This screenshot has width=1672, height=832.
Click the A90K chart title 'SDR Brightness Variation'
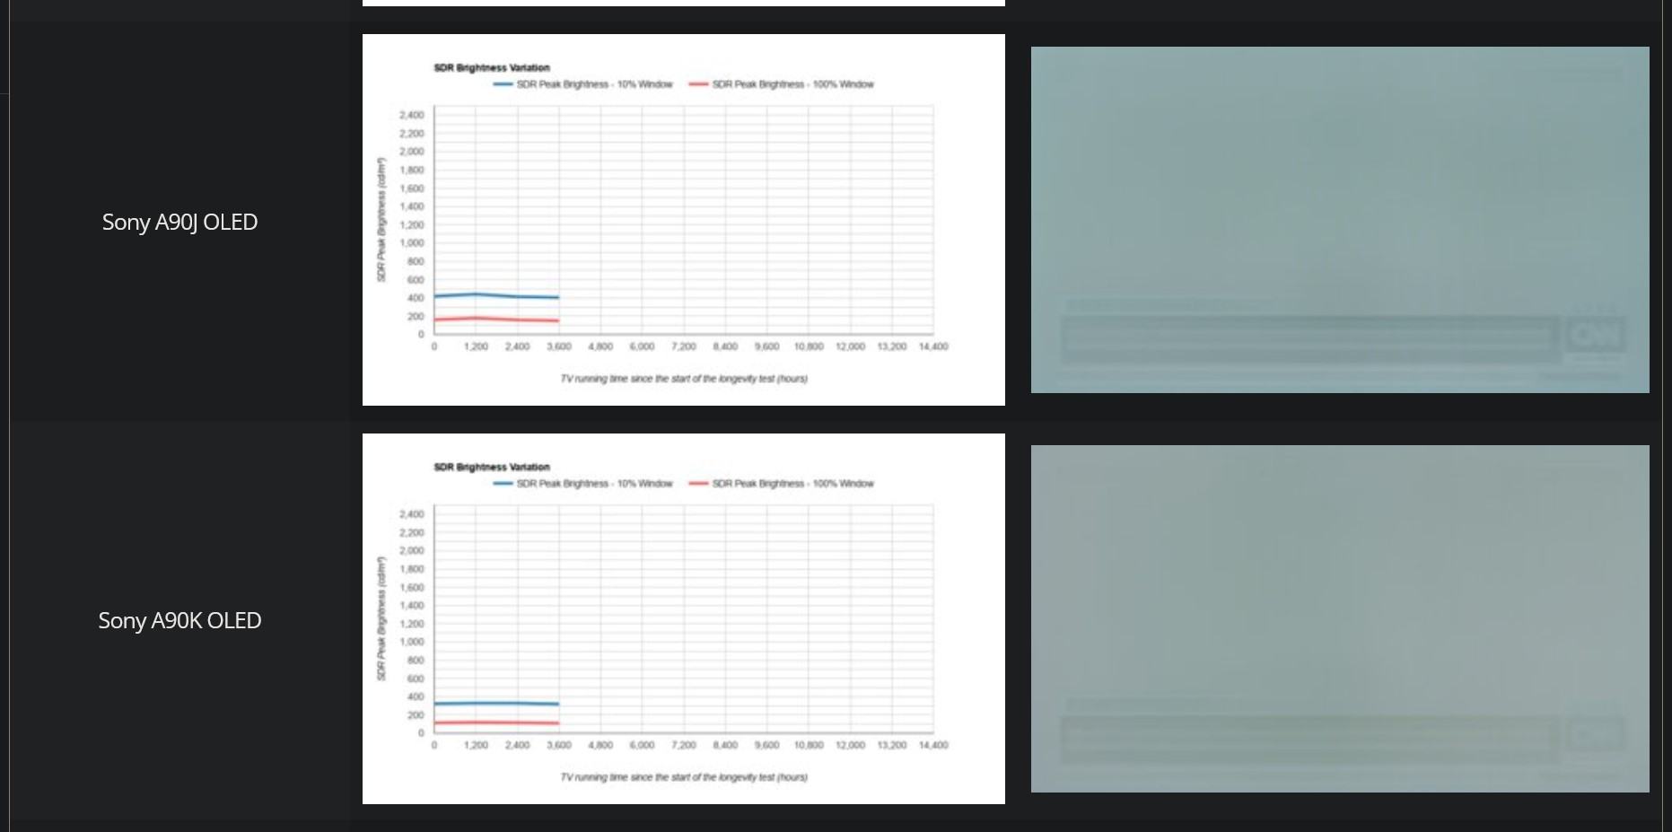click(x=492, y=467)
